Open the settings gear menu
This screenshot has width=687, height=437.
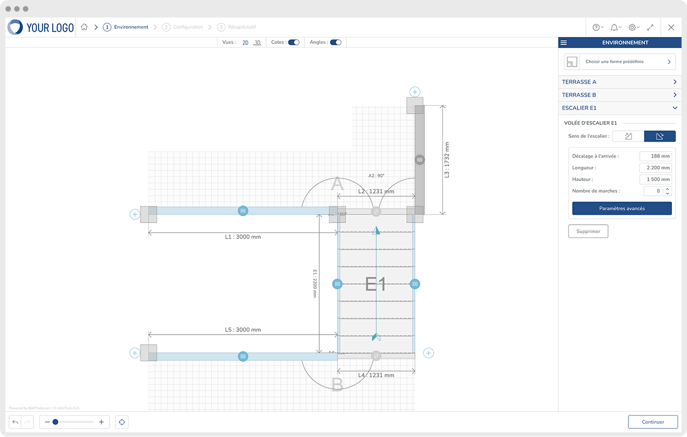pyautogui.click(x=634, y=27)
